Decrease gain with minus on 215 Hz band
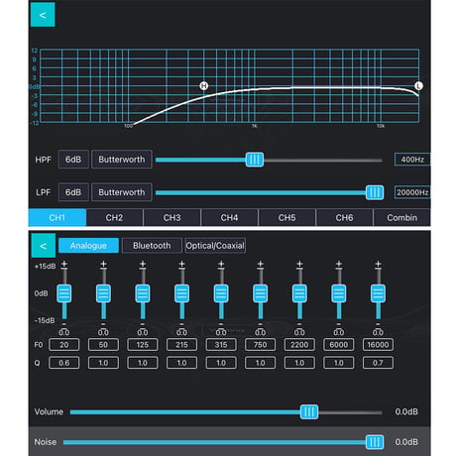456x456 pixels. [x=181, y=324]
